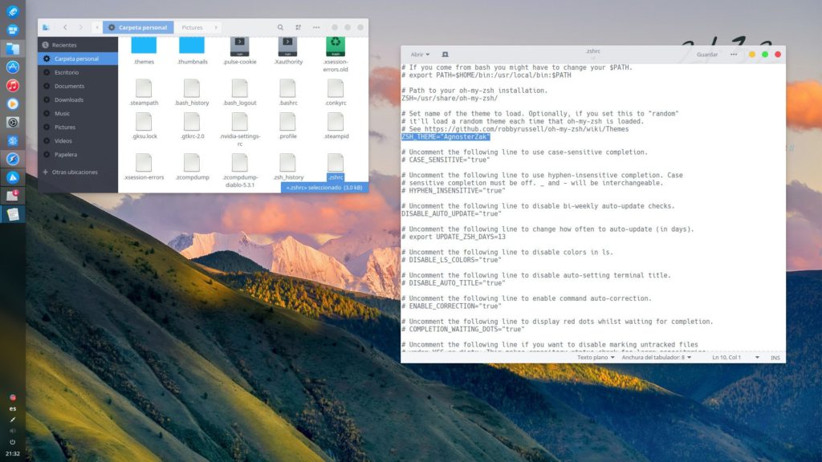Go back with the left arrow
This screenshot has width=822, height=462.
click(x=65, y=27)
